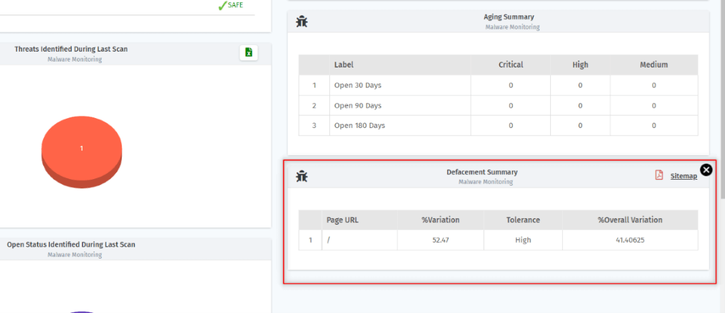Click the %Overall Variation column header
Viewport: 725px width, 313px height.
tap(630, 220)
